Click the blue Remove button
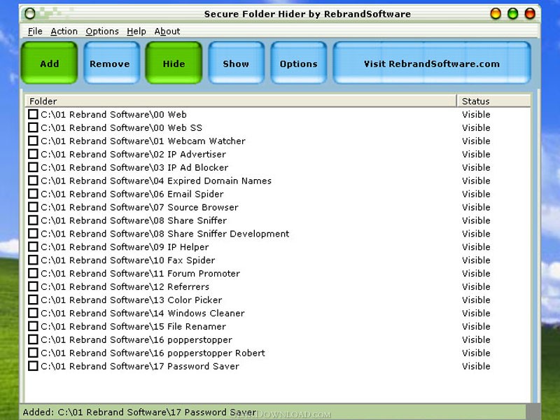 coord(111,63)
